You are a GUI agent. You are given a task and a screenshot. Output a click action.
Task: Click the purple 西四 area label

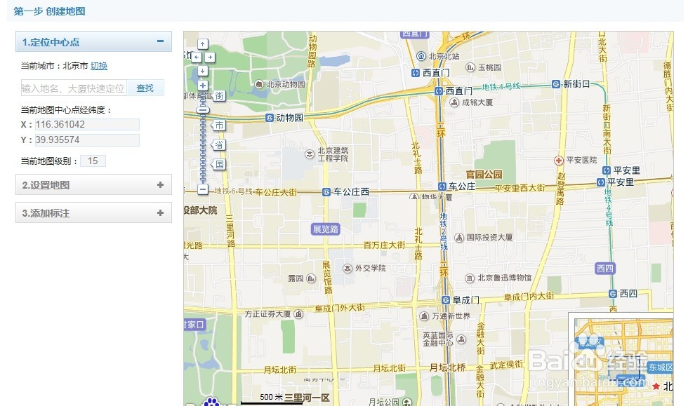tap(605, 269)
